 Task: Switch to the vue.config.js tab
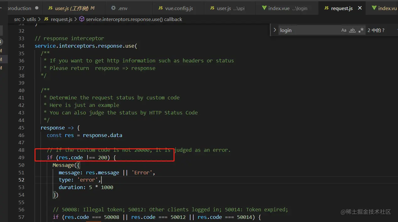coord(179,8)
